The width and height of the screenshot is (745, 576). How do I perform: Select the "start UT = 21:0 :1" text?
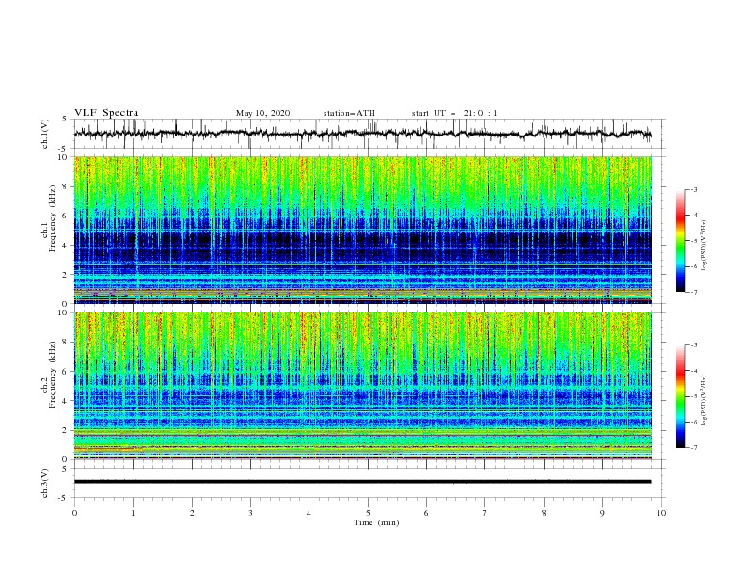pyautogui.click(x=454, y=113)
